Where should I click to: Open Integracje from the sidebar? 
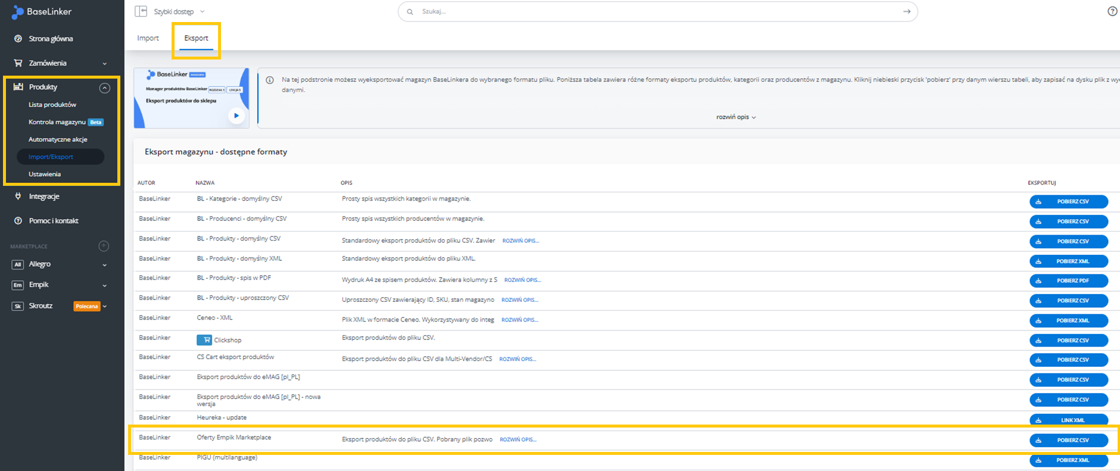[x=44, y=196]
